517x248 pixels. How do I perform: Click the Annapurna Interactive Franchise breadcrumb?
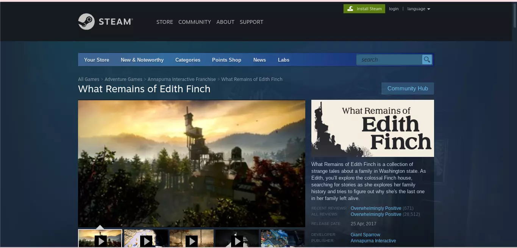(x=182, y=79)
